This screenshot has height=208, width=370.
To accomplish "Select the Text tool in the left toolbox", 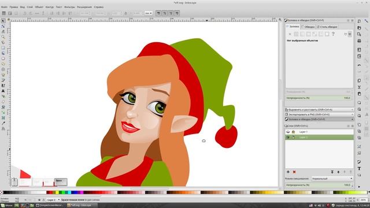I will tap(3, 91).
